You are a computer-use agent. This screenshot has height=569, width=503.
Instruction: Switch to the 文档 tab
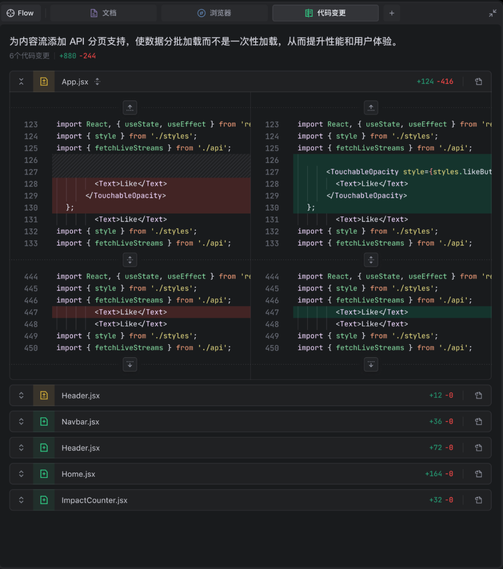pyautogui.click(x=103, y=13)
